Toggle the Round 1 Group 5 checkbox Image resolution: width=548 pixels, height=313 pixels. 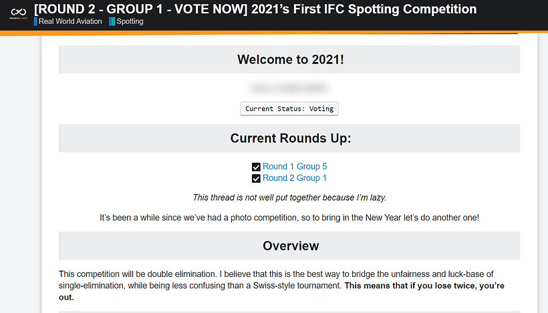pyautogui.click(x=256, y=167)
